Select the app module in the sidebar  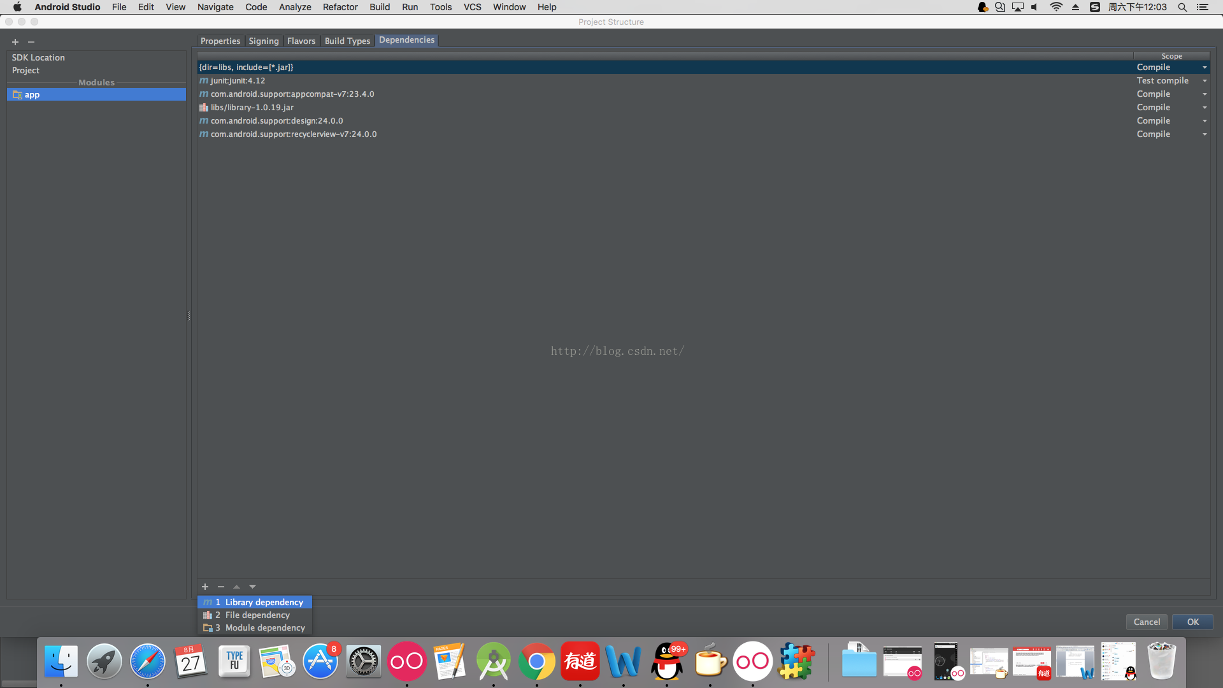96,94
